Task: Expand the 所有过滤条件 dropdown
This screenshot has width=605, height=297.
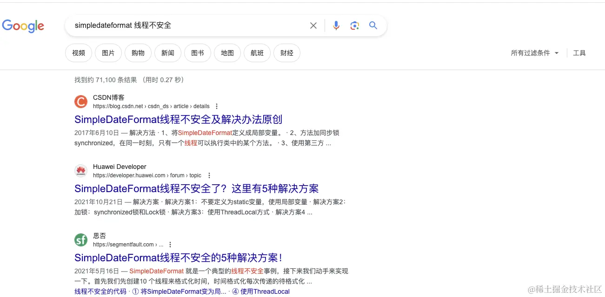Action: point(535,53)
